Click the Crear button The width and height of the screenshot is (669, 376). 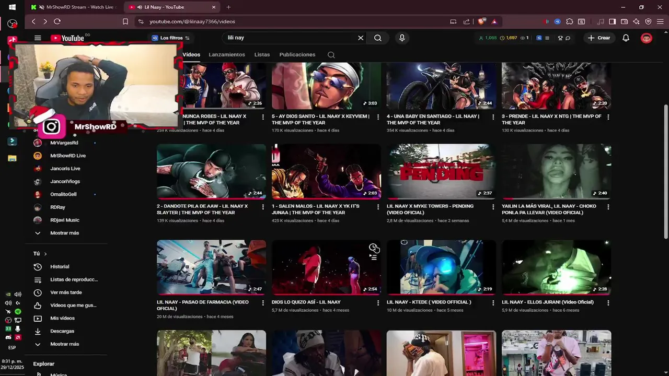599,38
